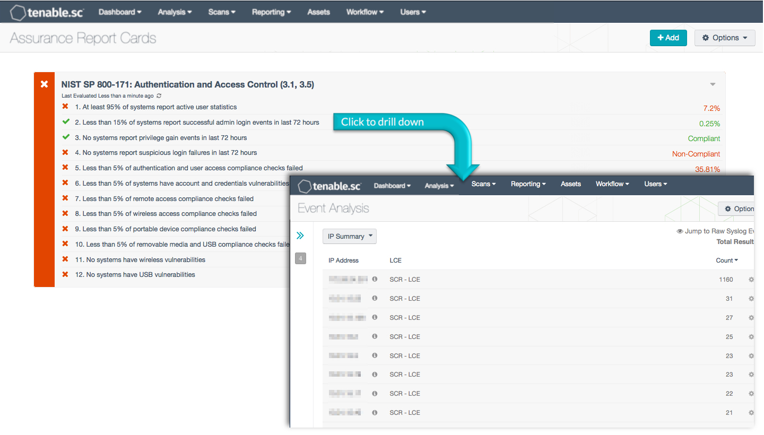Screen dimensions: 764x435
Task: Click policy 9 portable device compliance checks
Action: tap(166, 229)
